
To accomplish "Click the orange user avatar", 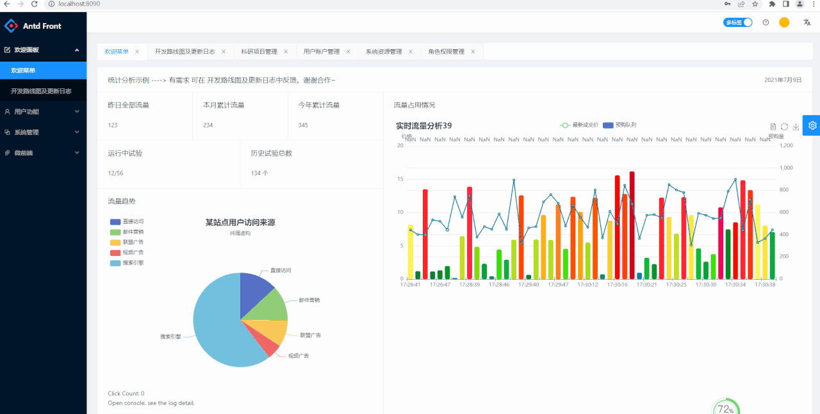I will [784, 22].
